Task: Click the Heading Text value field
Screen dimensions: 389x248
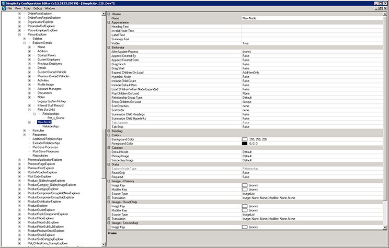Action: (312, 27)
